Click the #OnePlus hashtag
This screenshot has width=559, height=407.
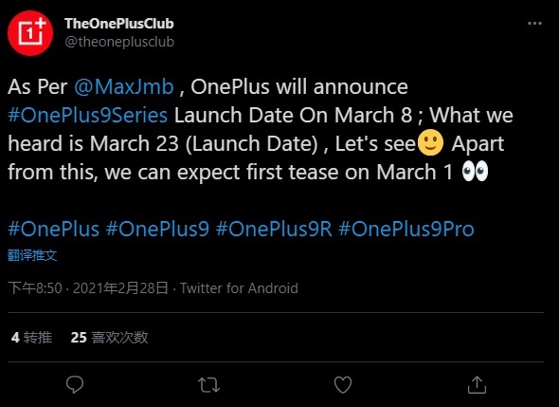53,229
